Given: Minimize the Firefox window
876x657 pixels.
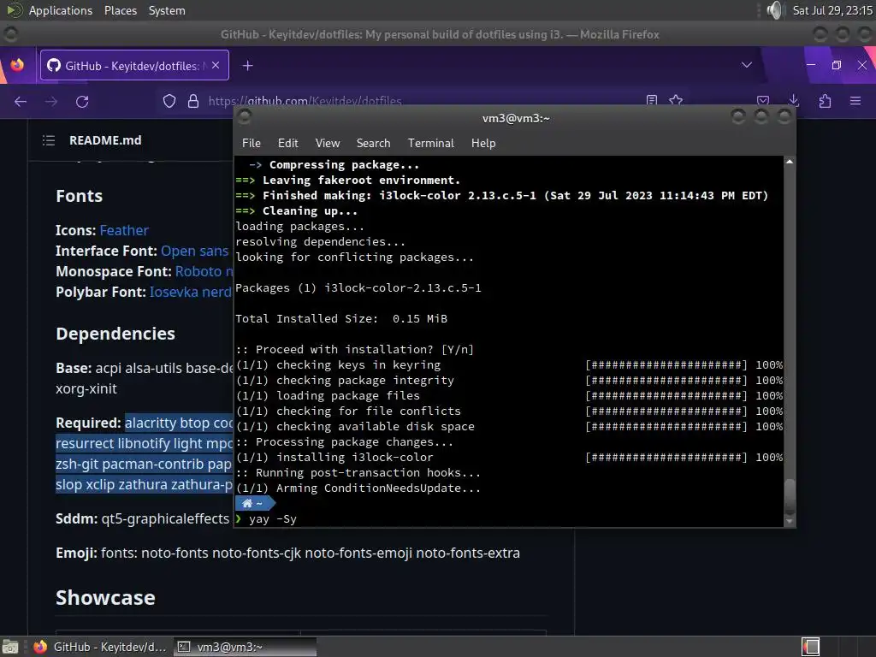Looking at the screenshot, I should [x=811, y=65].
